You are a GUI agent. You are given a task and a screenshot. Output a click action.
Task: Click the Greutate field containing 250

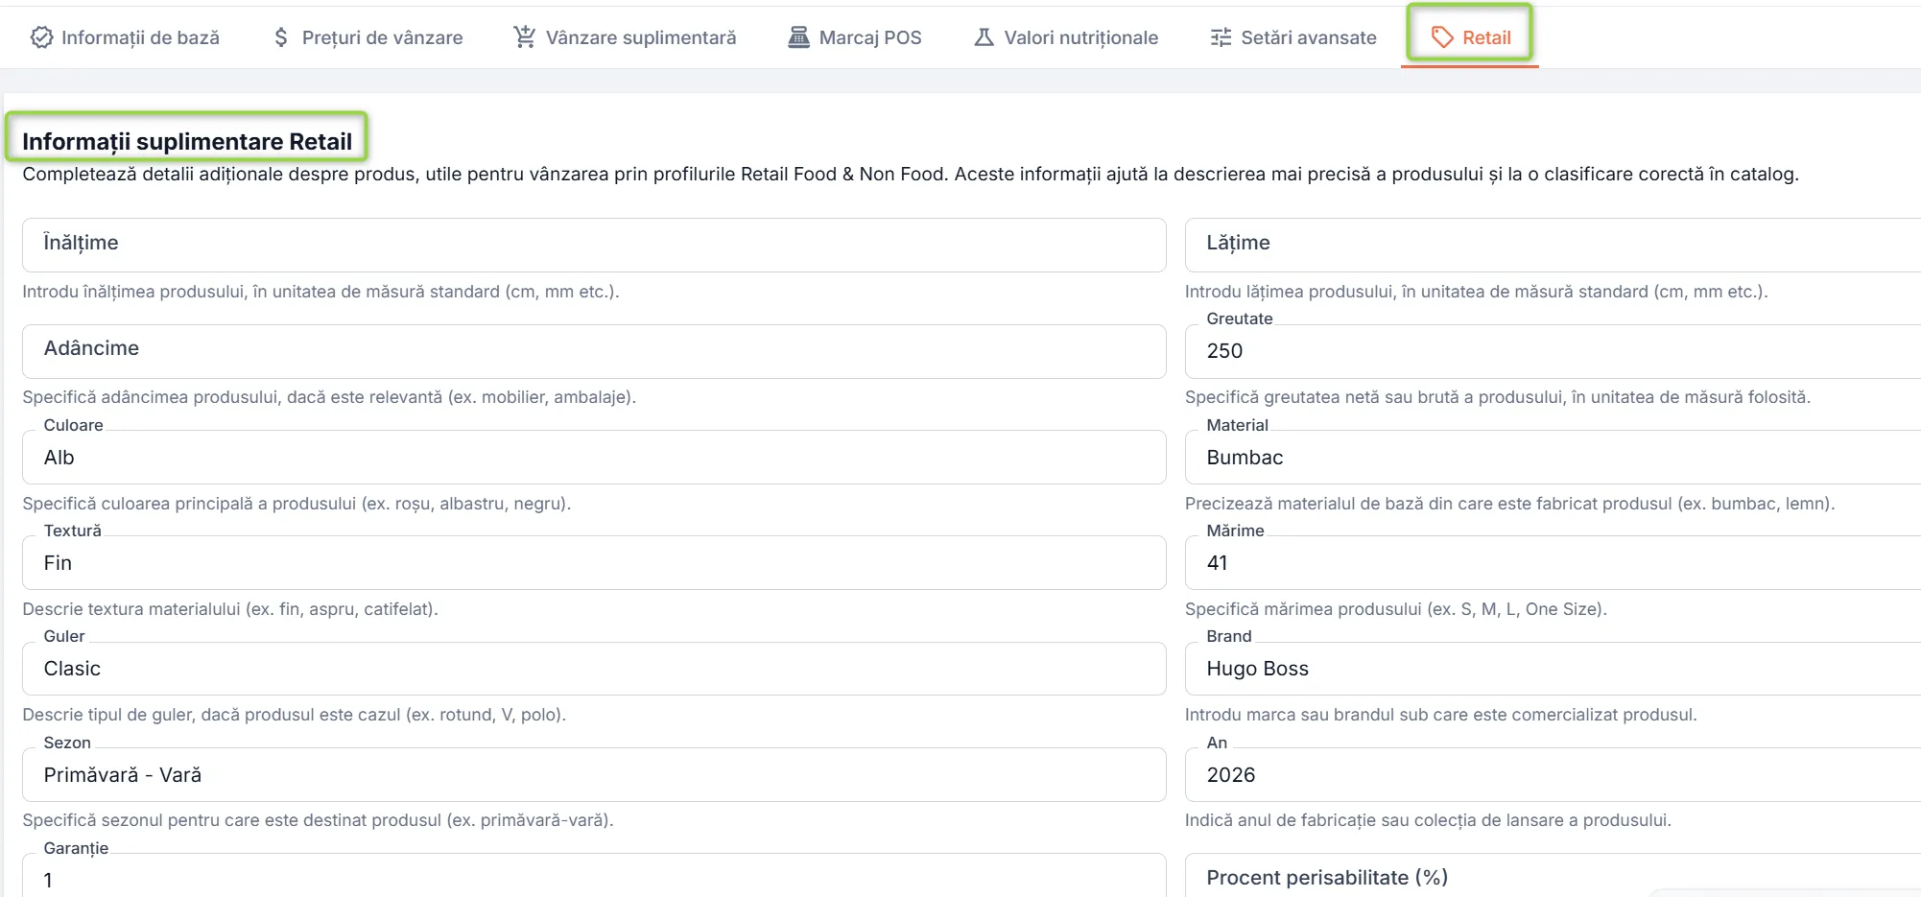coord(1553,351)
